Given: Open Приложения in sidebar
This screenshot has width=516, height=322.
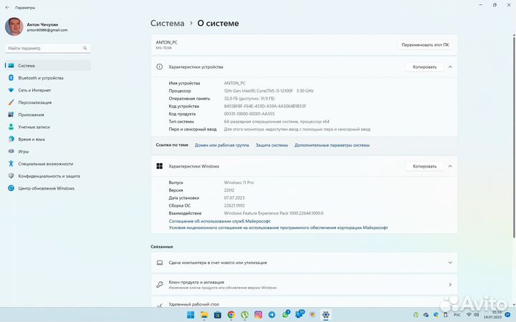Looking at the screenshot, I should click(x=31, y=114).
